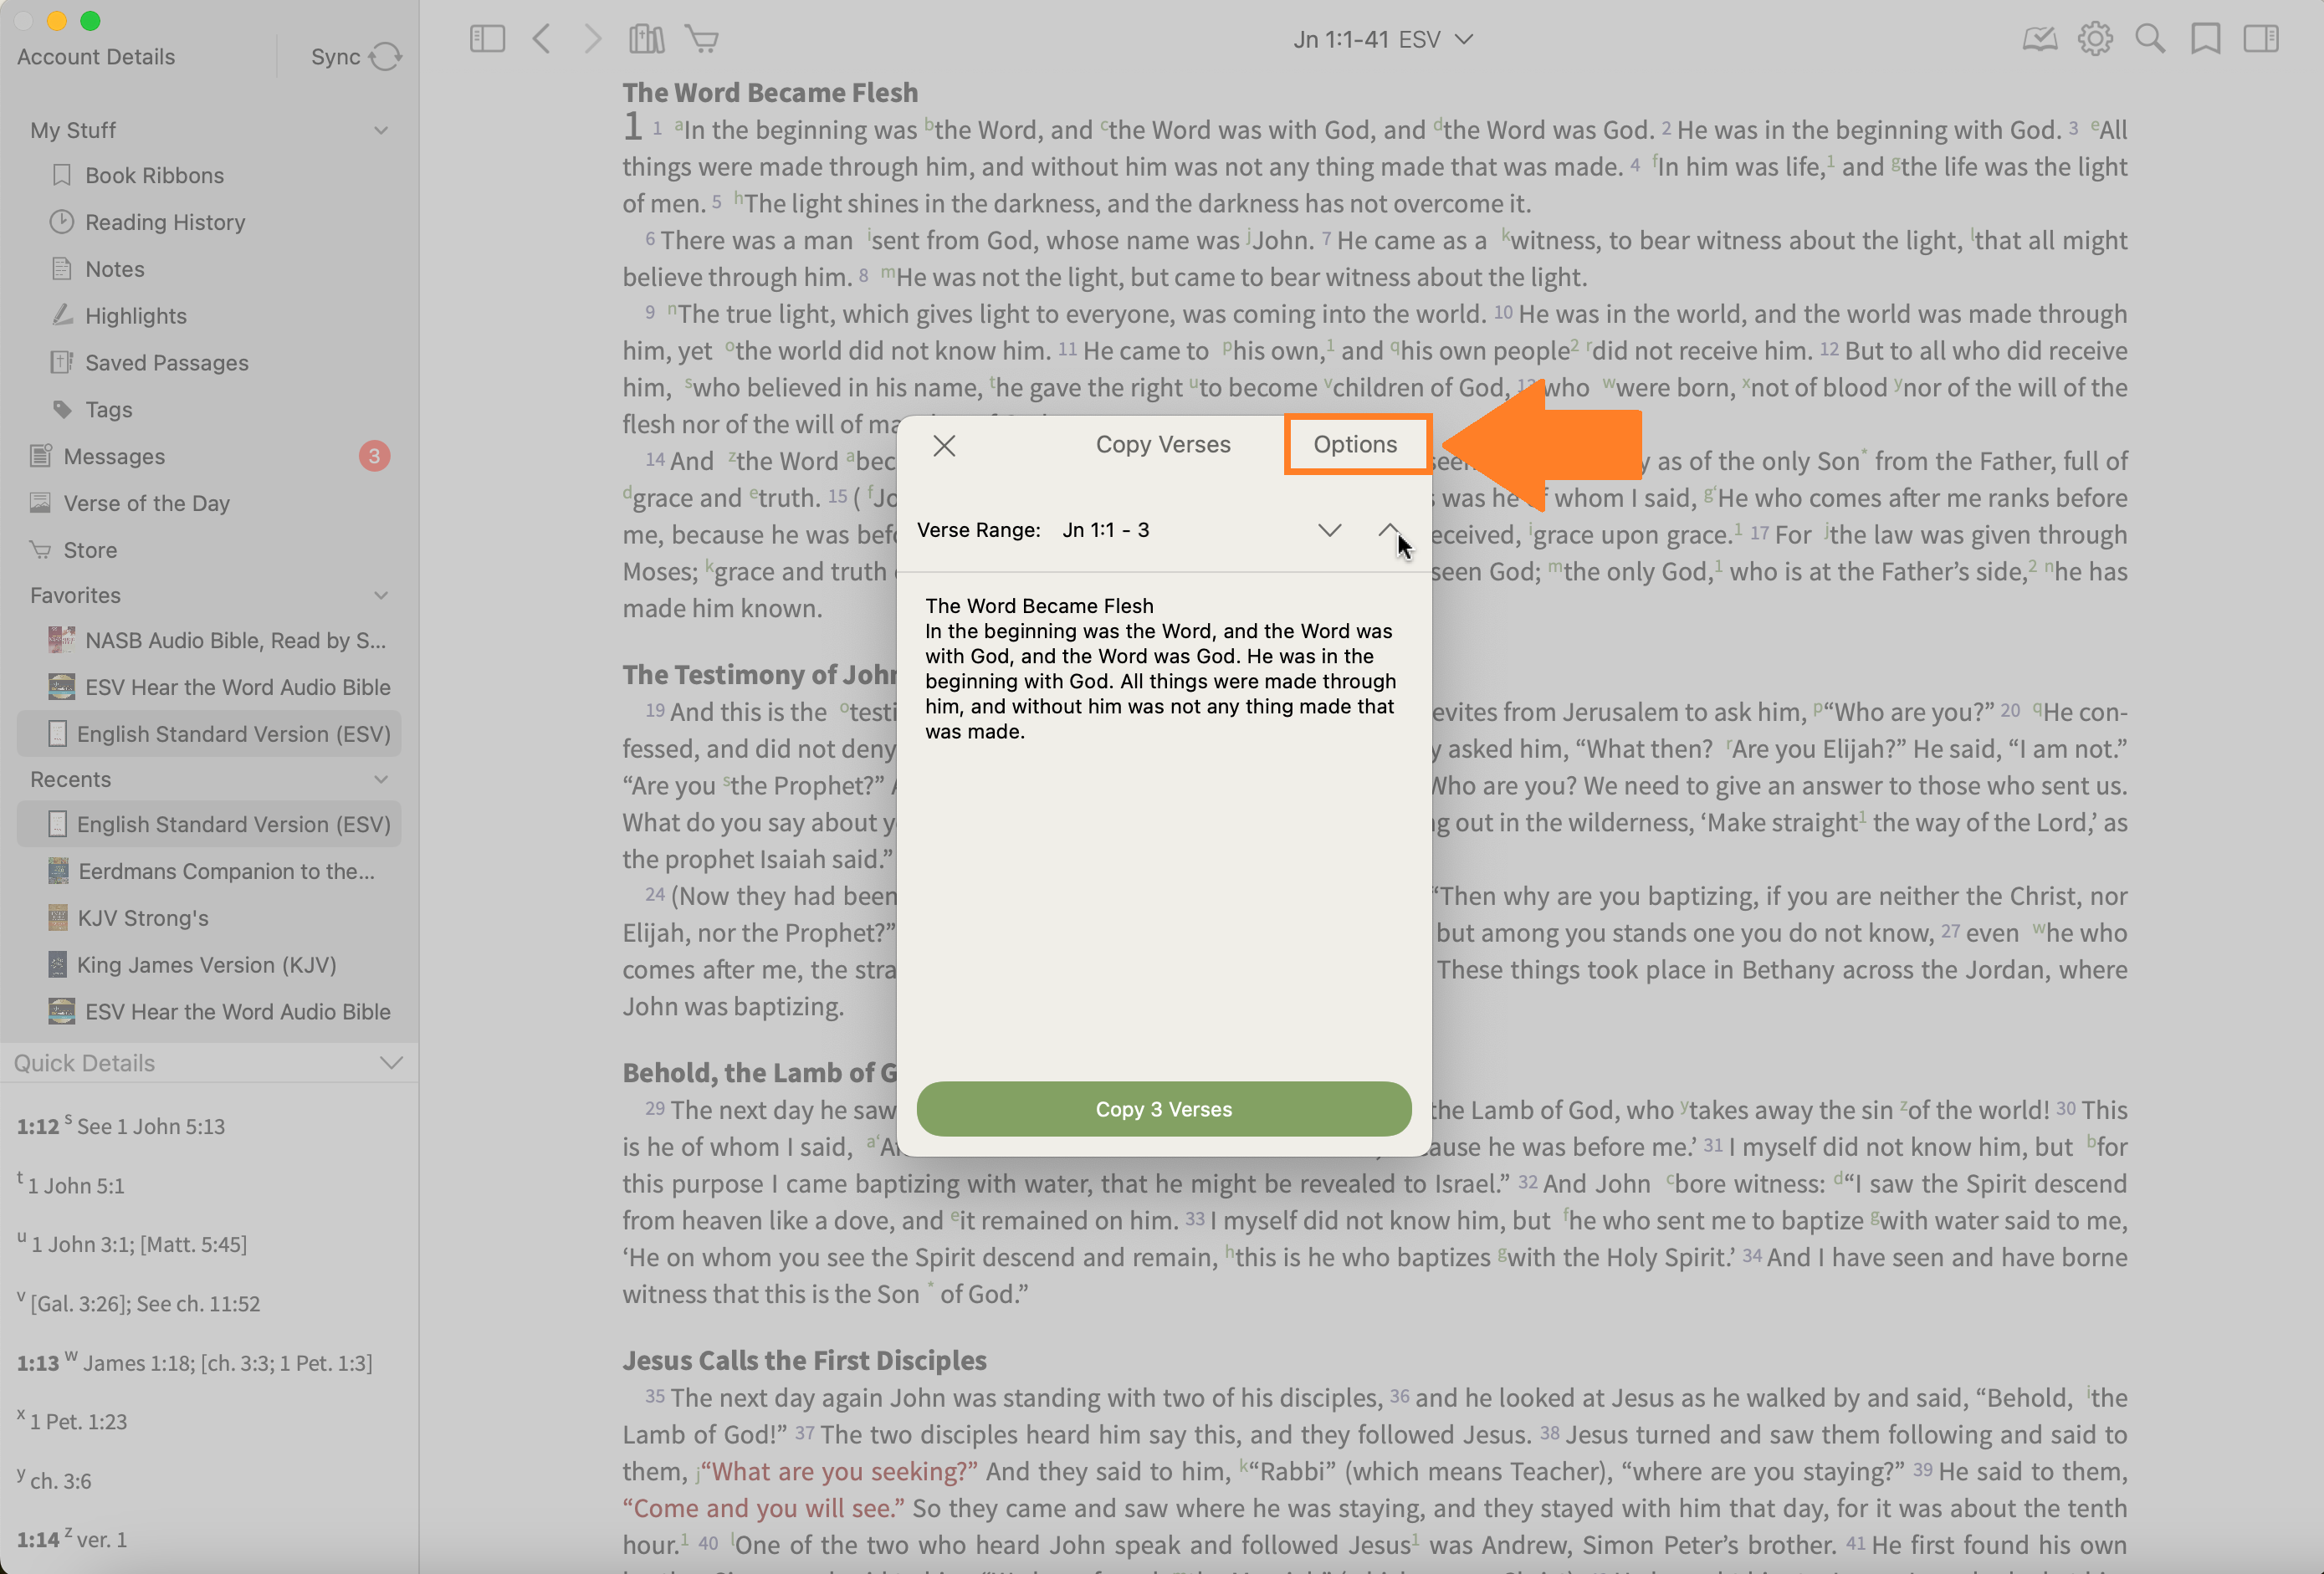This screenshot has width=2324, height=1574.
Task: Click the settings gear icon
Action: pyautogui.click(x=2094, y=39)
